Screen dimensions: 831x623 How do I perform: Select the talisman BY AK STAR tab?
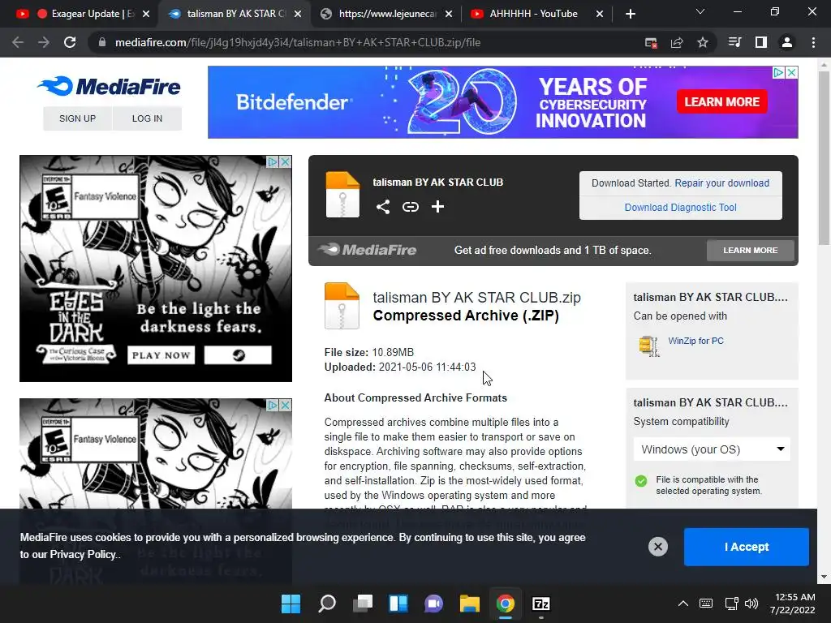pyautogui.click(x=233, y=14)
